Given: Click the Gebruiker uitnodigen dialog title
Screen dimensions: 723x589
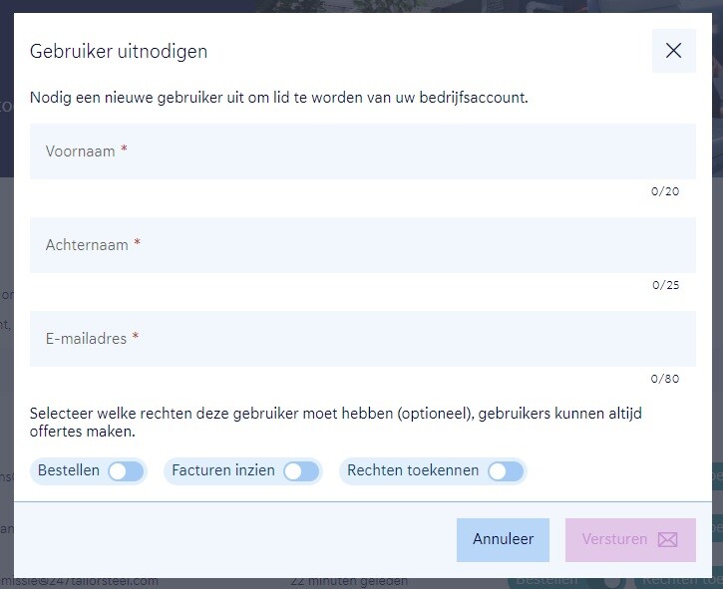Looking at the screenshot, I should coord(119,52).
